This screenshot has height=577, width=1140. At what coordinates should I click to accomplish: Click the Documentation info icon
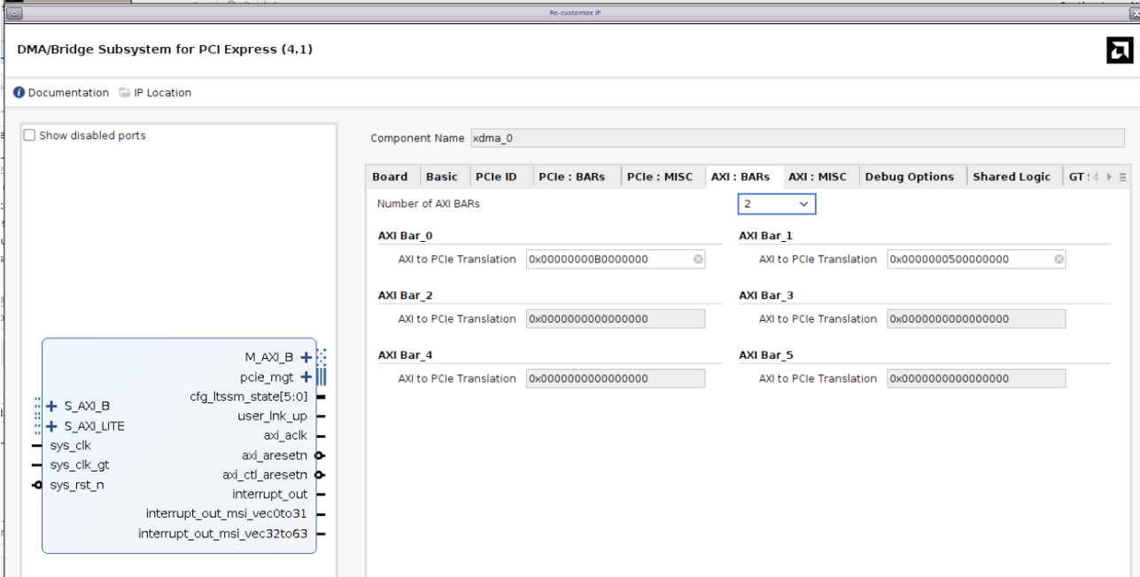pyautogui.click(x=19, y=93)
